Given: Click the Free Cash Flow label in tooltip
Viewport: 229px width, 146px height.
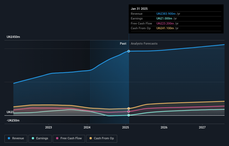Looking at the screenshot, I should click(x=141, y=23).
